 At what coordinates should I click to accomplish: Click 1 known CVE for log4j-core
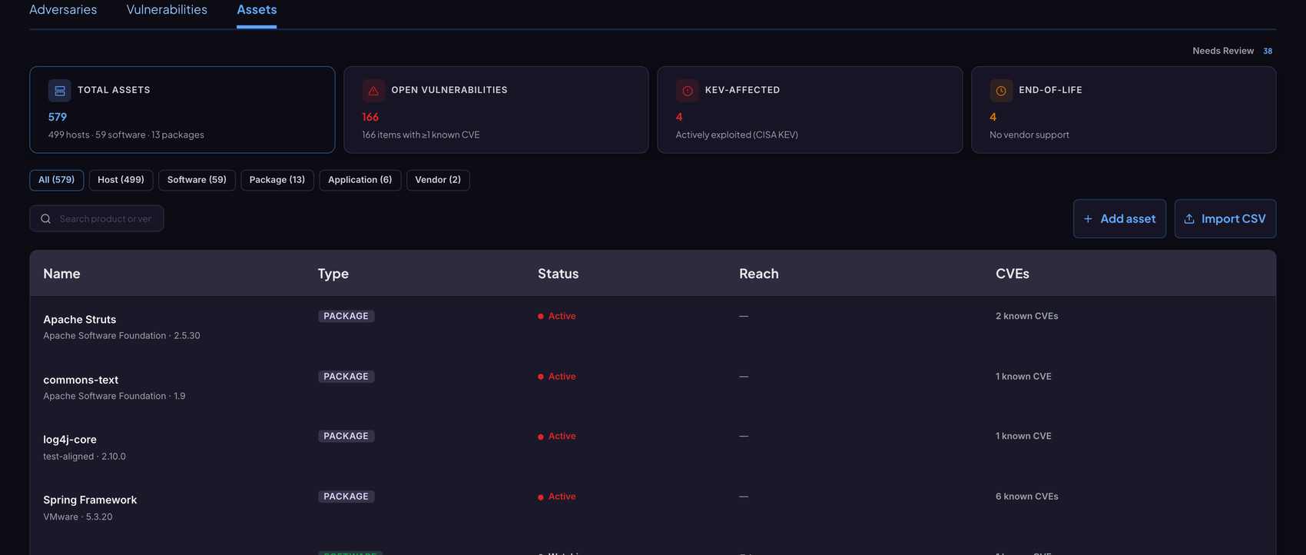[x=1024, y=436]
